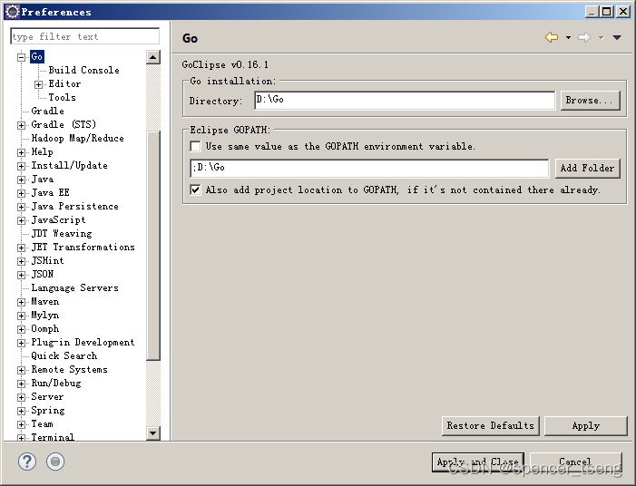Screen dimensions: 636x486
Task: Expand the Mylyn node
Action: tap(21, 316)
